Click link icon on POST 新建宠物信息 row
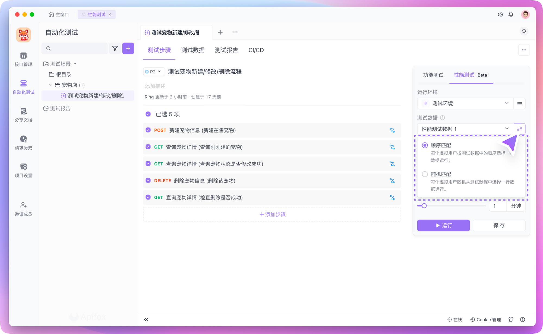The height and width of the screenshot is (334, 543). tap(392, 130)
